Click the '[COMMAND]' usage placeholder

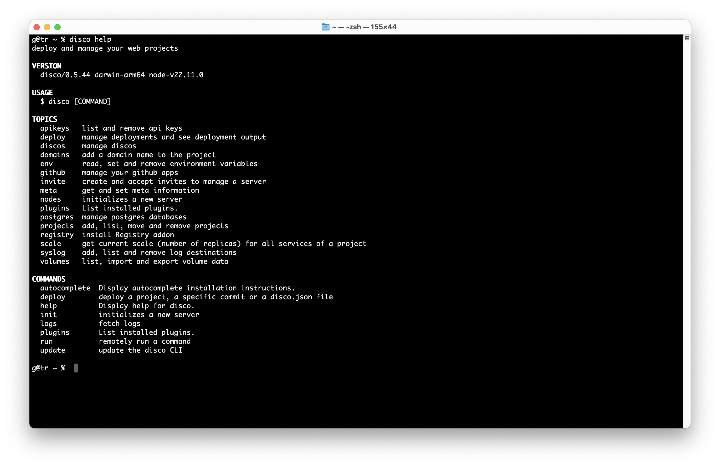(x=92, y=102)
